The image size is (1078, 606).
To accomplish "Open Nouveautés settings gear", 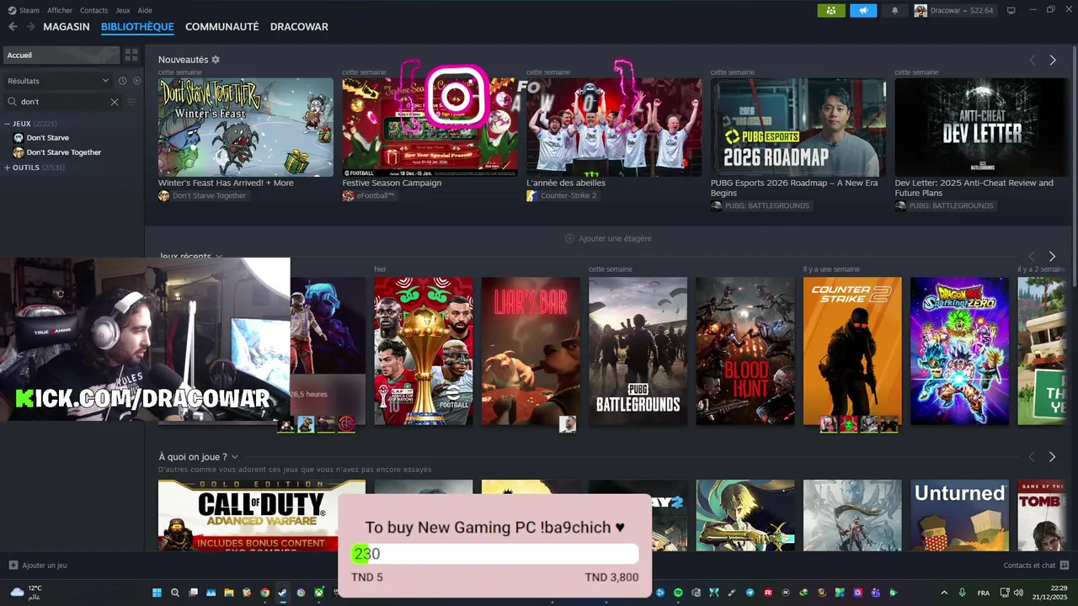I will coord(216,60).
